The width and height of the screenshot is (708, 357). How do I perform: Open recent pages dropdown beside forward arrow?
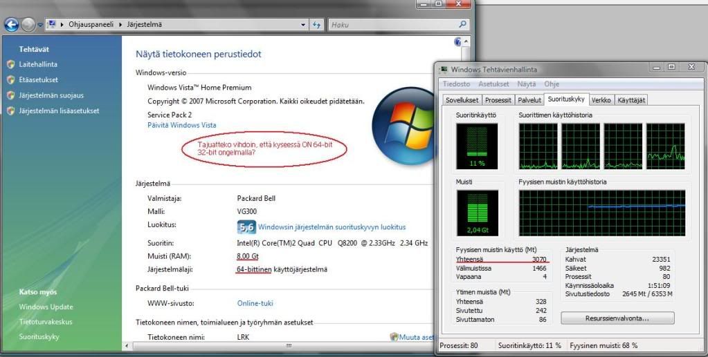click(x=40, y=26)
